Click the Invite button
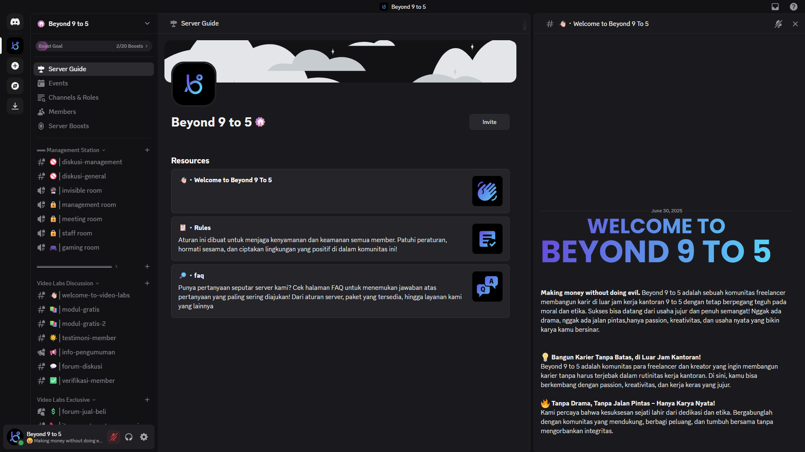 click(489, 122)
